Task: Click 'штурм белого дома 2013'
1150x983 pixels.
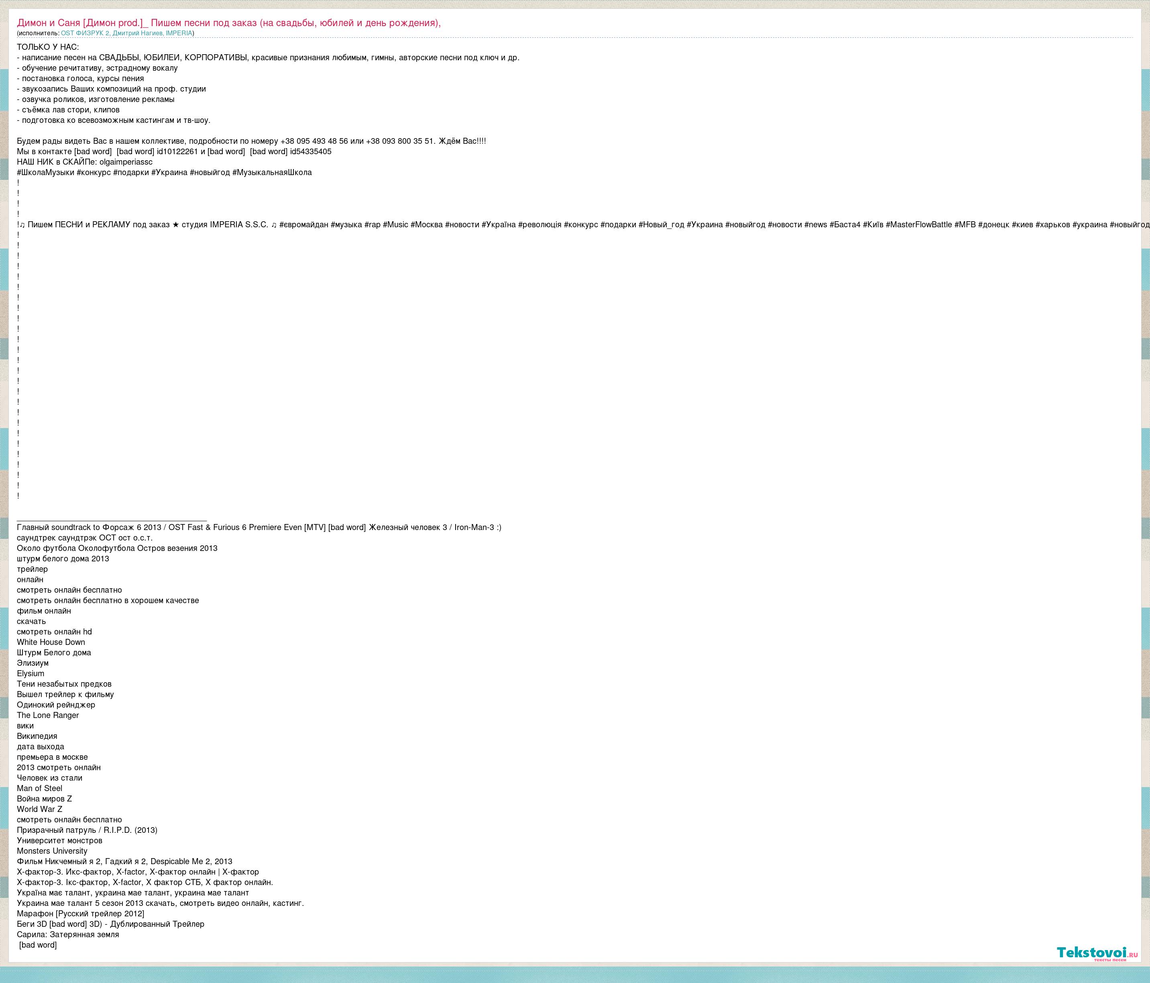Action: coord(63,559)
